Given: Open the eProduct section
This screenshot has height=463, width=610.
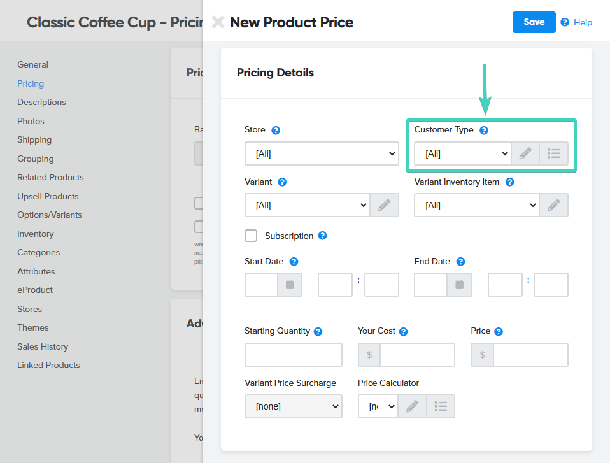Looking at the screenshot, I should coord(35,290).
